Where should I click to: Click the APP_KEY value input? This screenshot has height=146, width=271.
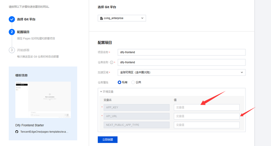[x=207, y=107]
